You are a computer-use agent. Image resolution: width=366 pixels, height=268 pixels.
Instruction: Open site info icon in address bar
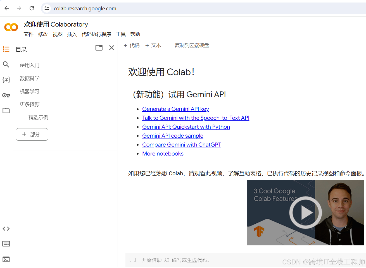[x=47, y=8]
